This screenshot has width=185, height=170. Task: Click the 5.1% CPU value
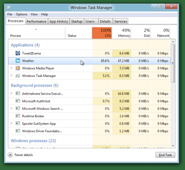(106, 76)
